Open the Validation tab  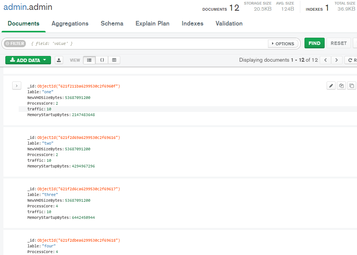[229, 24]
